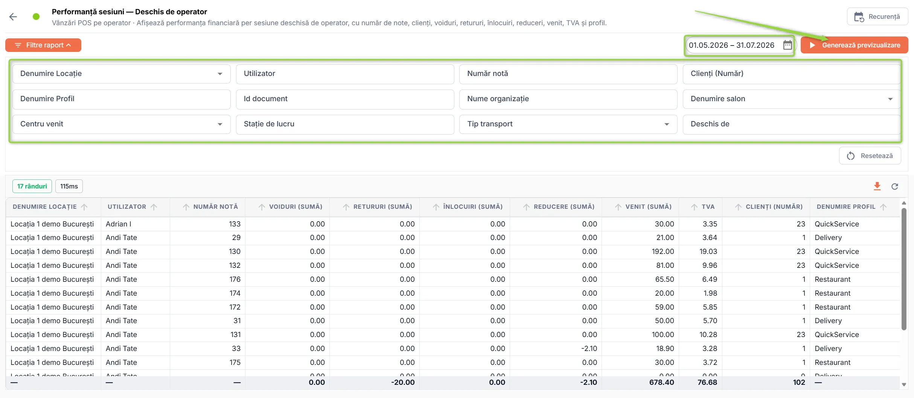Screen dimensions: 914x398
Task: Click Generează previzualizare button
Action: point(854,45)
